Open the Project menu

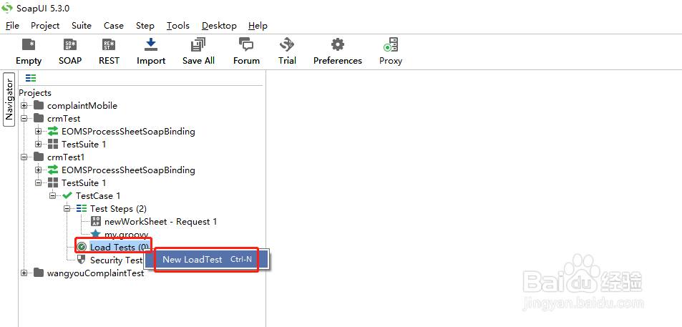pyautogui.click(x=45, y=26)
